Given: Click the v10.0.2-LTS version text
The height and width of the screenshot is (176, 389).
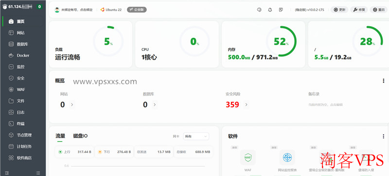Looking at the screenshot, I should coord(316,10).
